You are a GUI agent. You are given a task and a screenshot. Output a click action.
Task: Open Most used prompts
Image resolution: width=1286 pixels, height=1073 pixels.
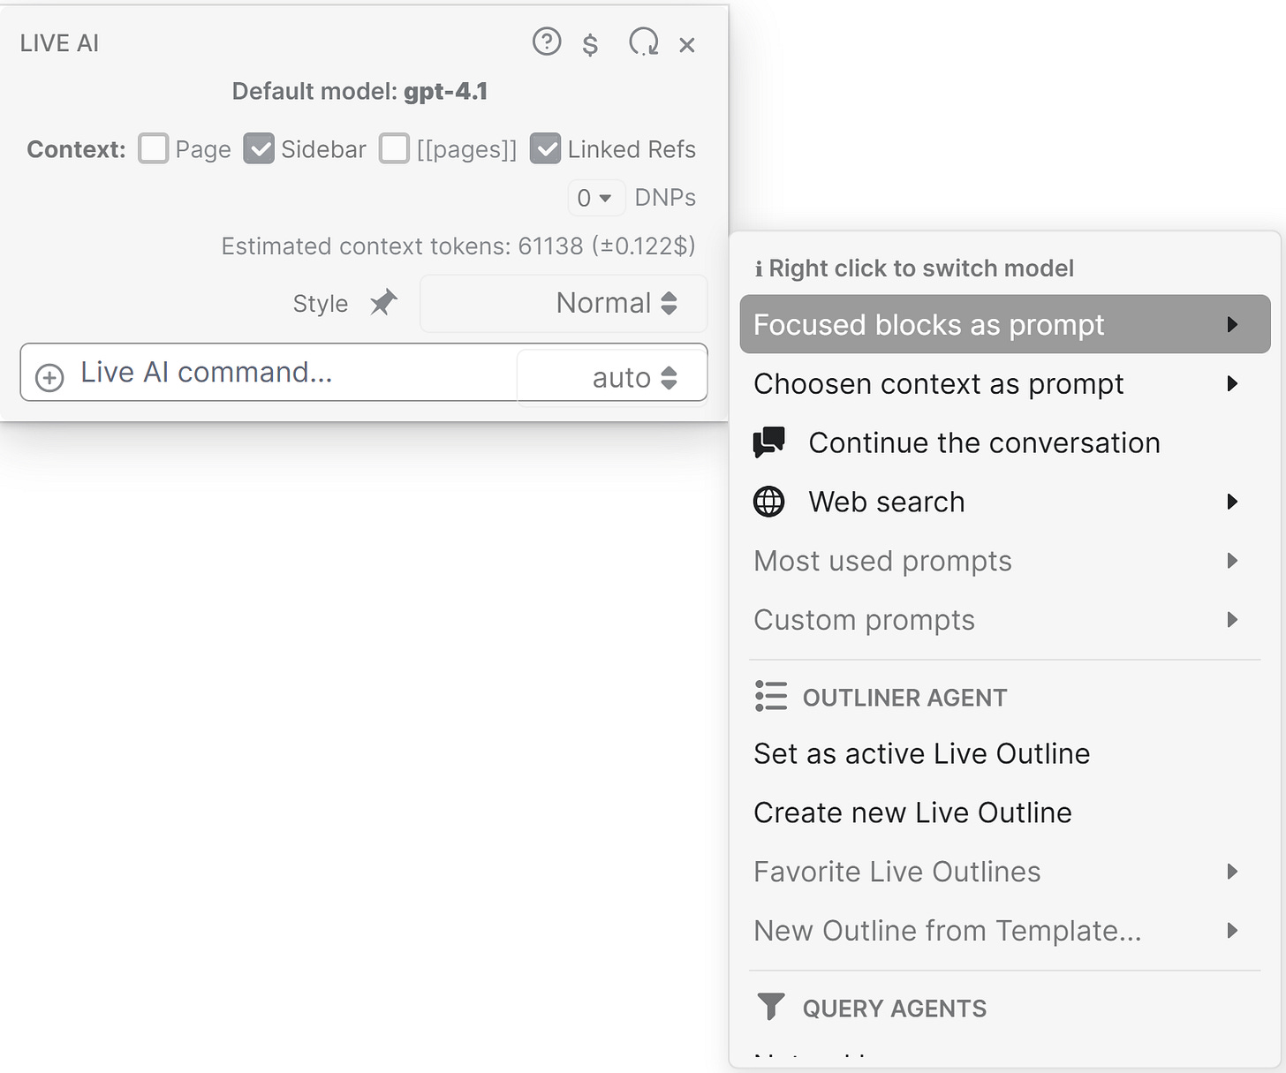pyautogui.click(x=1005, y=561)
